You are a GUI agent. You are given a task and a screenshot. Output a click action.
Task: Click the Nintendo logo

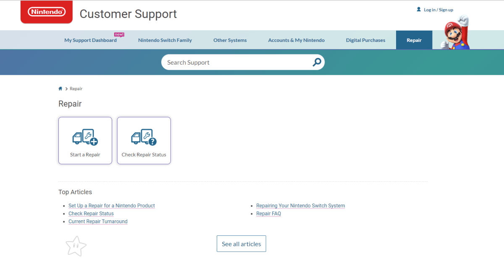[47, 12]
